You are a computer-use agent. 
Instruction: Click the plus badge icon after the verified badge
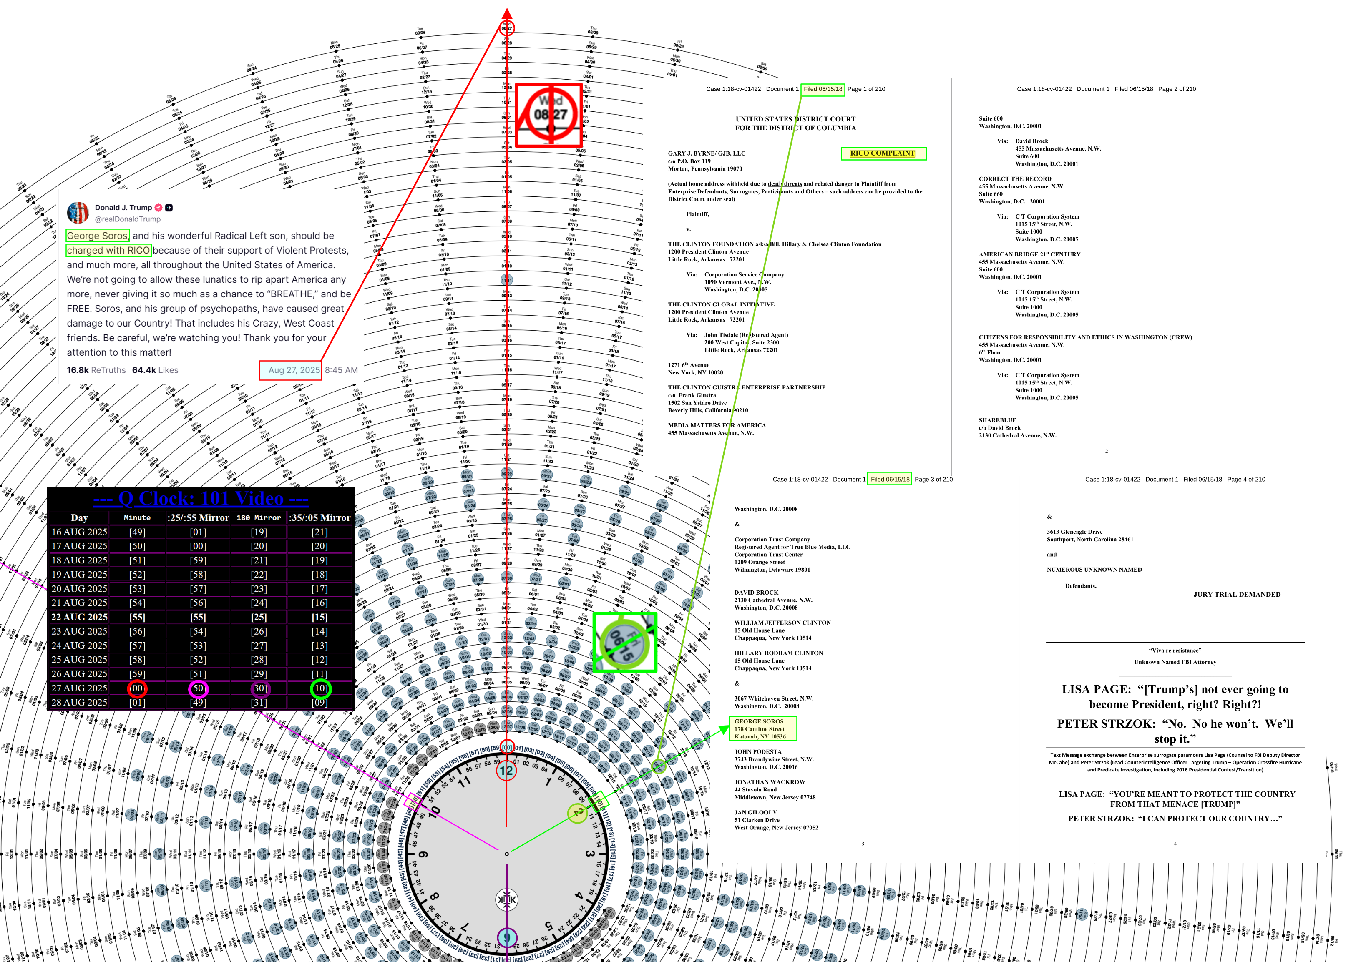tap(169, 208)
